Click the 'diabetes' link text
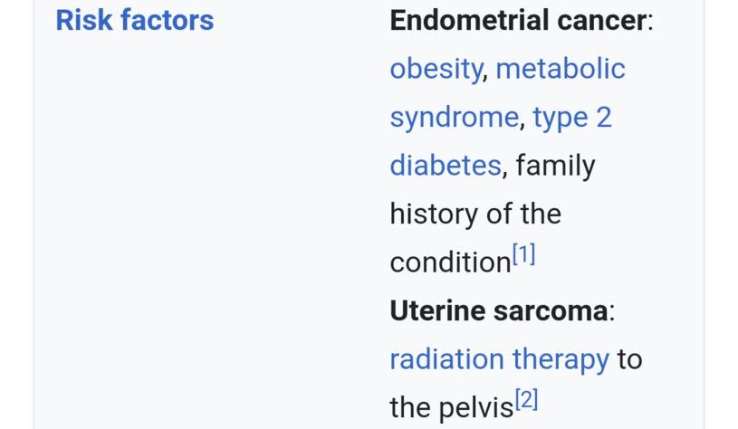 coord(445,166)
